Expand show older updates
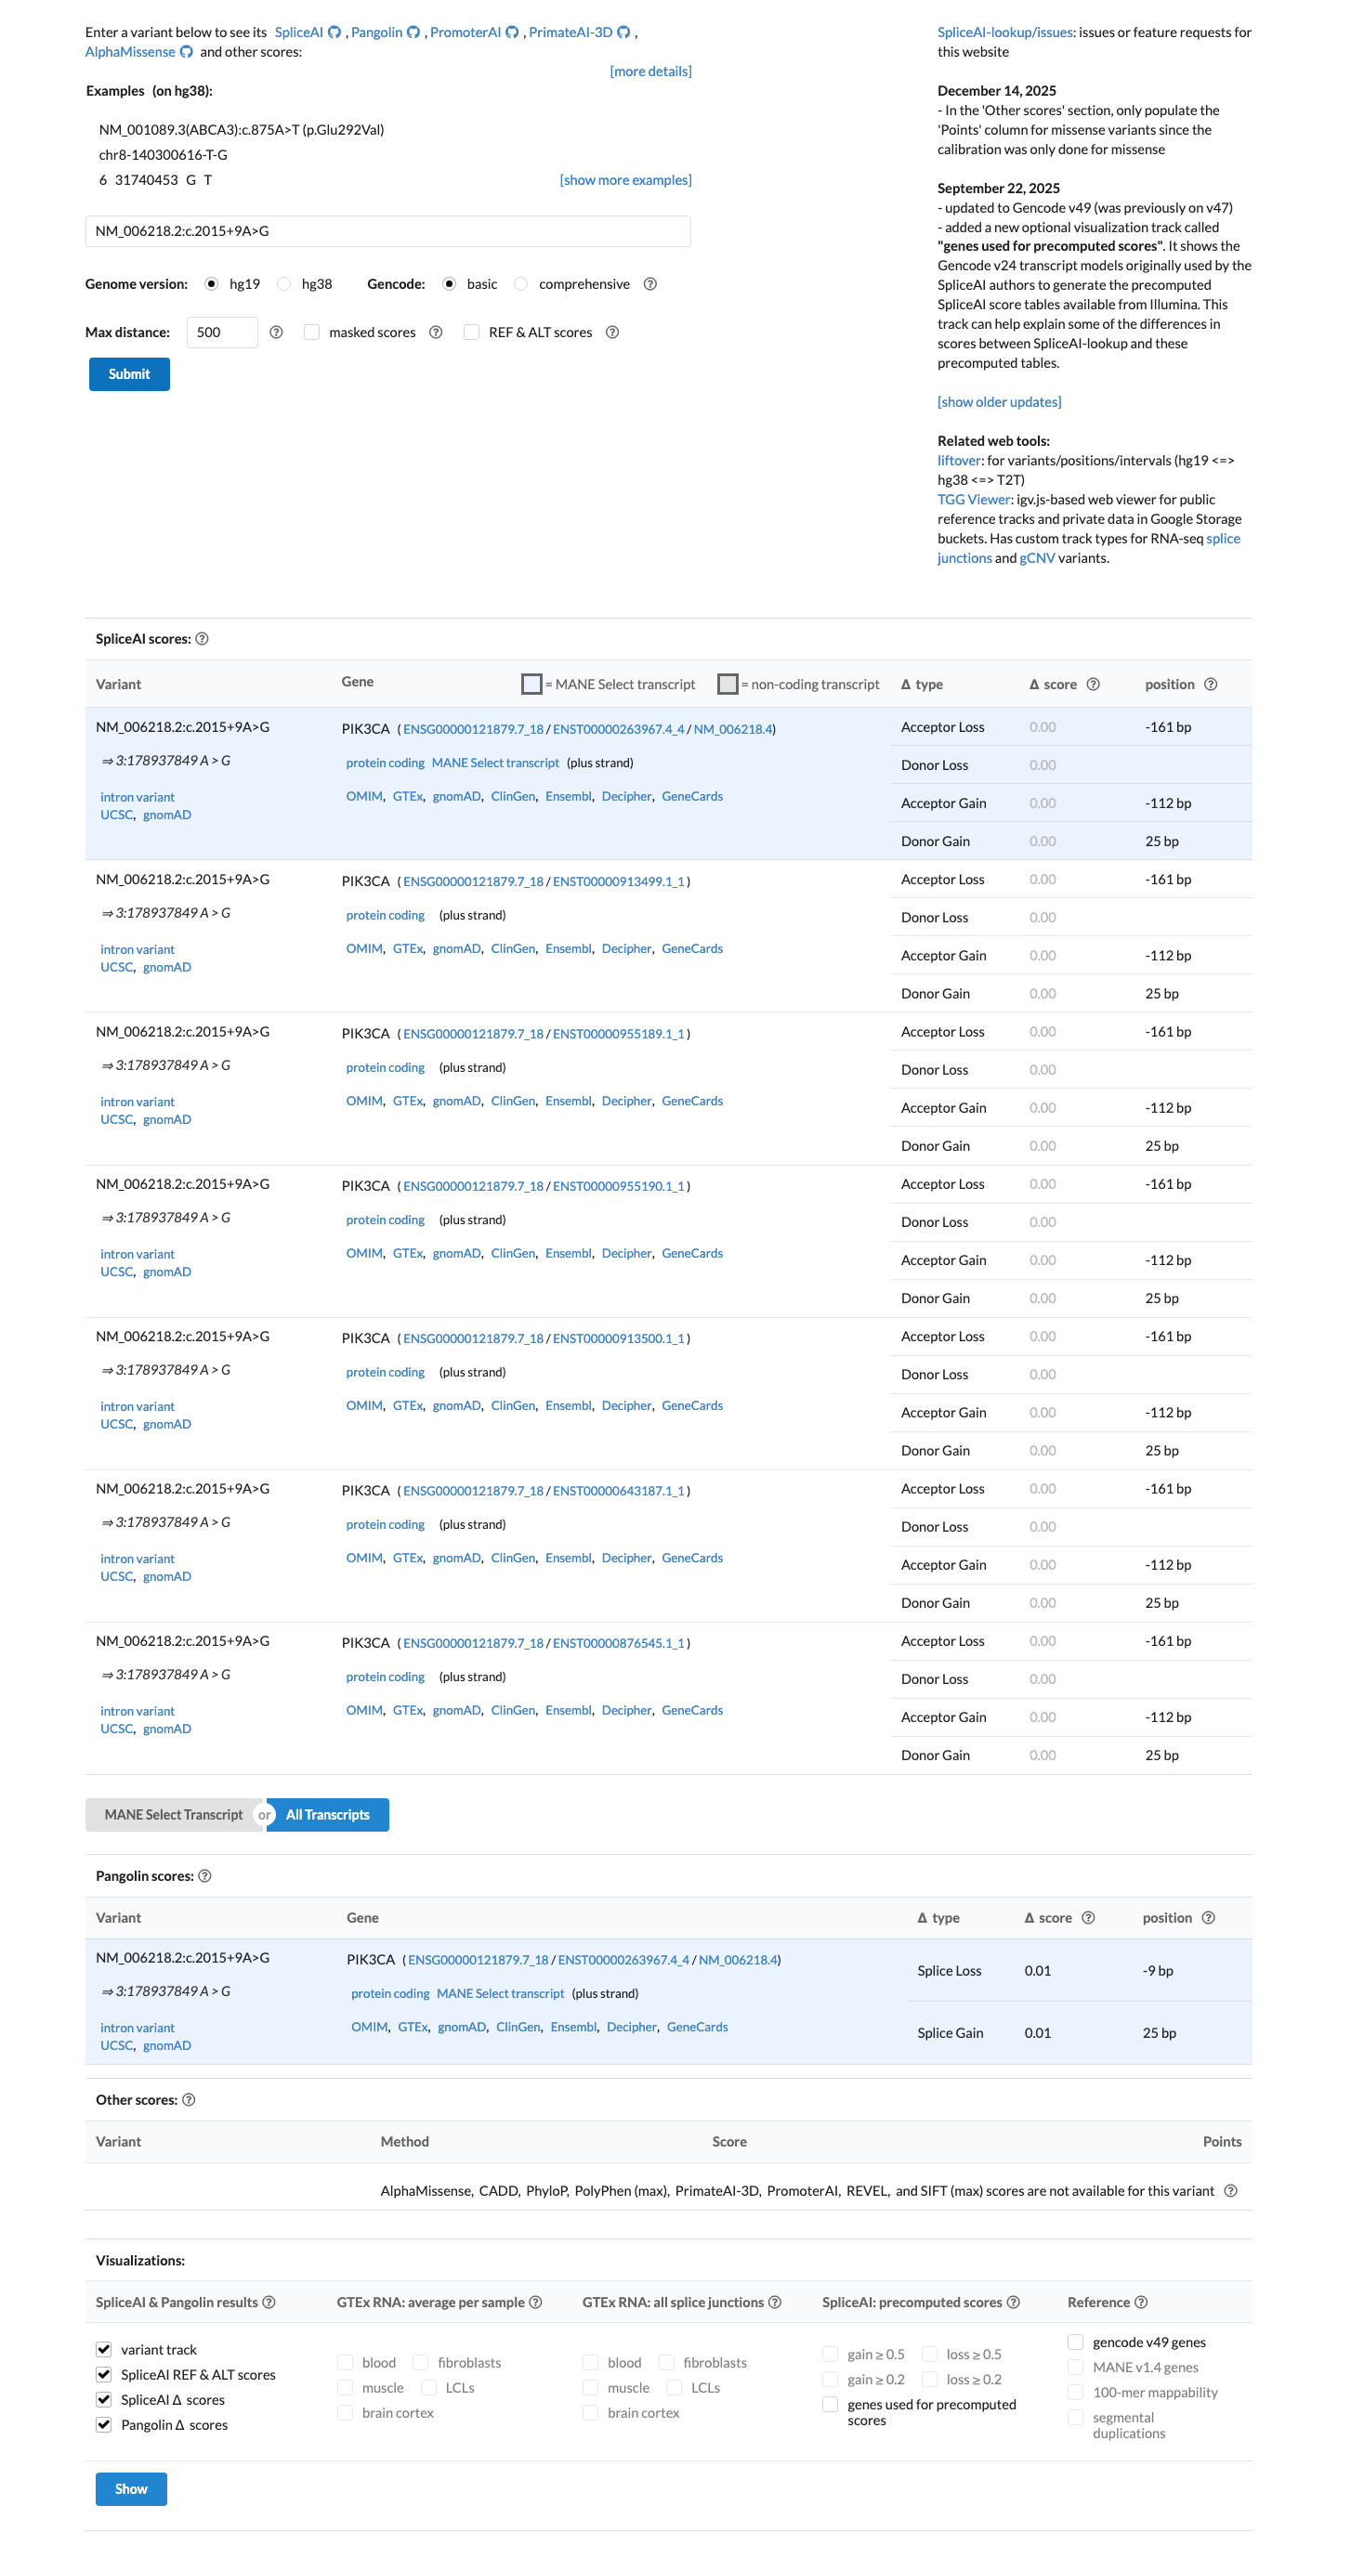The width and height of the screenshot is (1351, 2558). pos(1000,402)
